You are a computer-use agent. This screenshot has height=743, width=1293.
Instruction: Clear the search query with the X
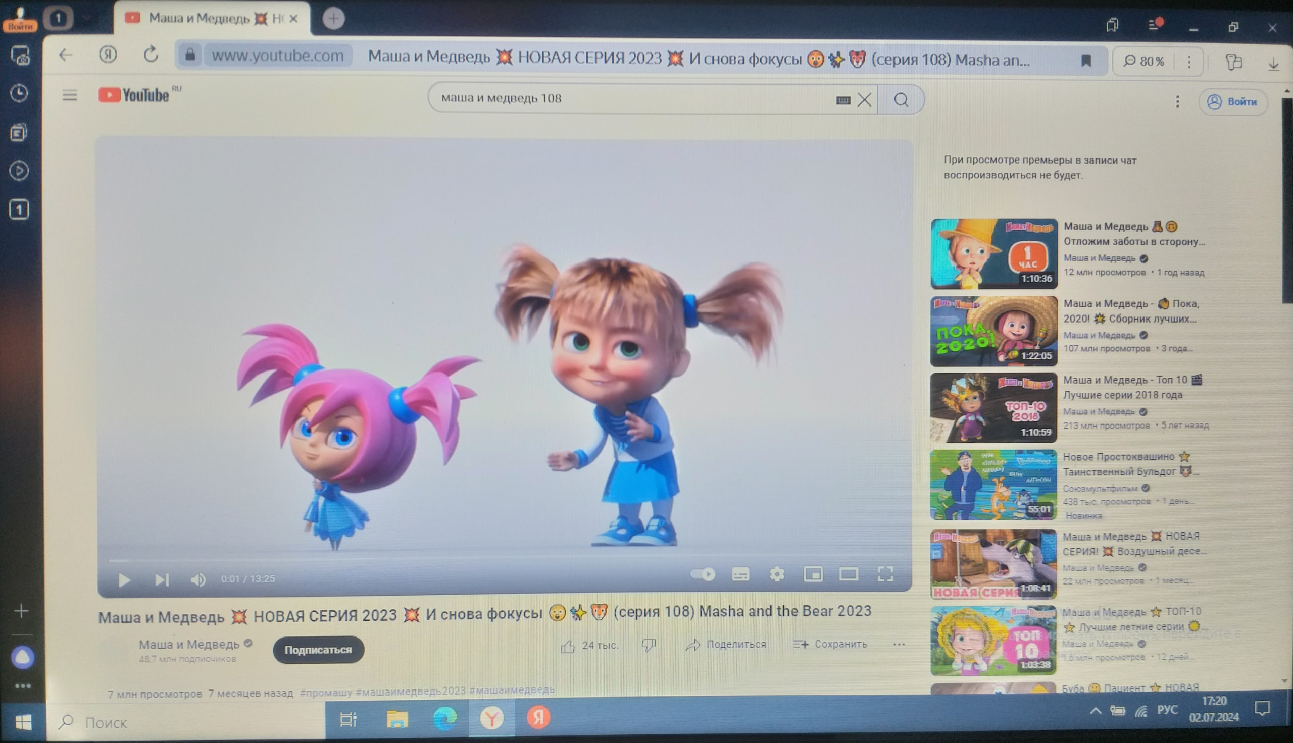tap(865, 100)
